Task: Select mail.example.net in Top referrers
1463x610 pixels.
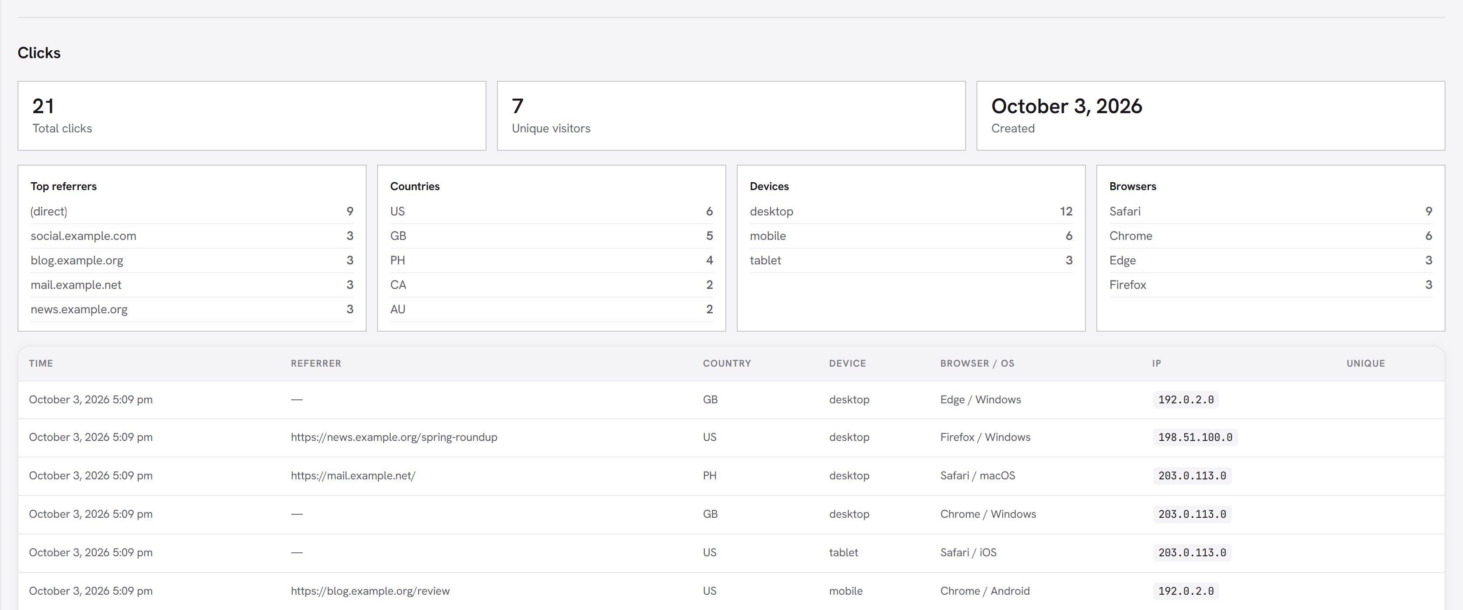Action: click(x=192, y=284)
